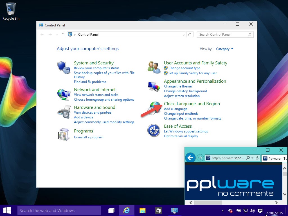Screen dimensions: 288x216
Task: Open the Uninstall a program link
Action: pyautogui.click(x=89, y=137)
